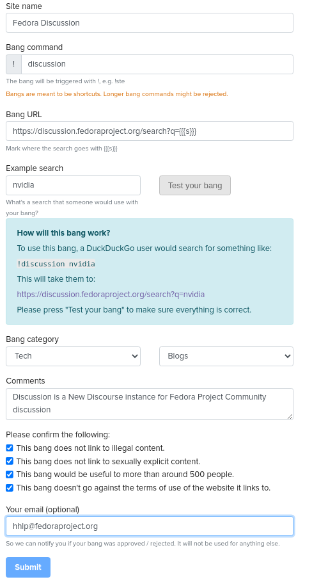Submit the bang form
This screenshot has height=584, width=328.
click(x=28, y=567)
